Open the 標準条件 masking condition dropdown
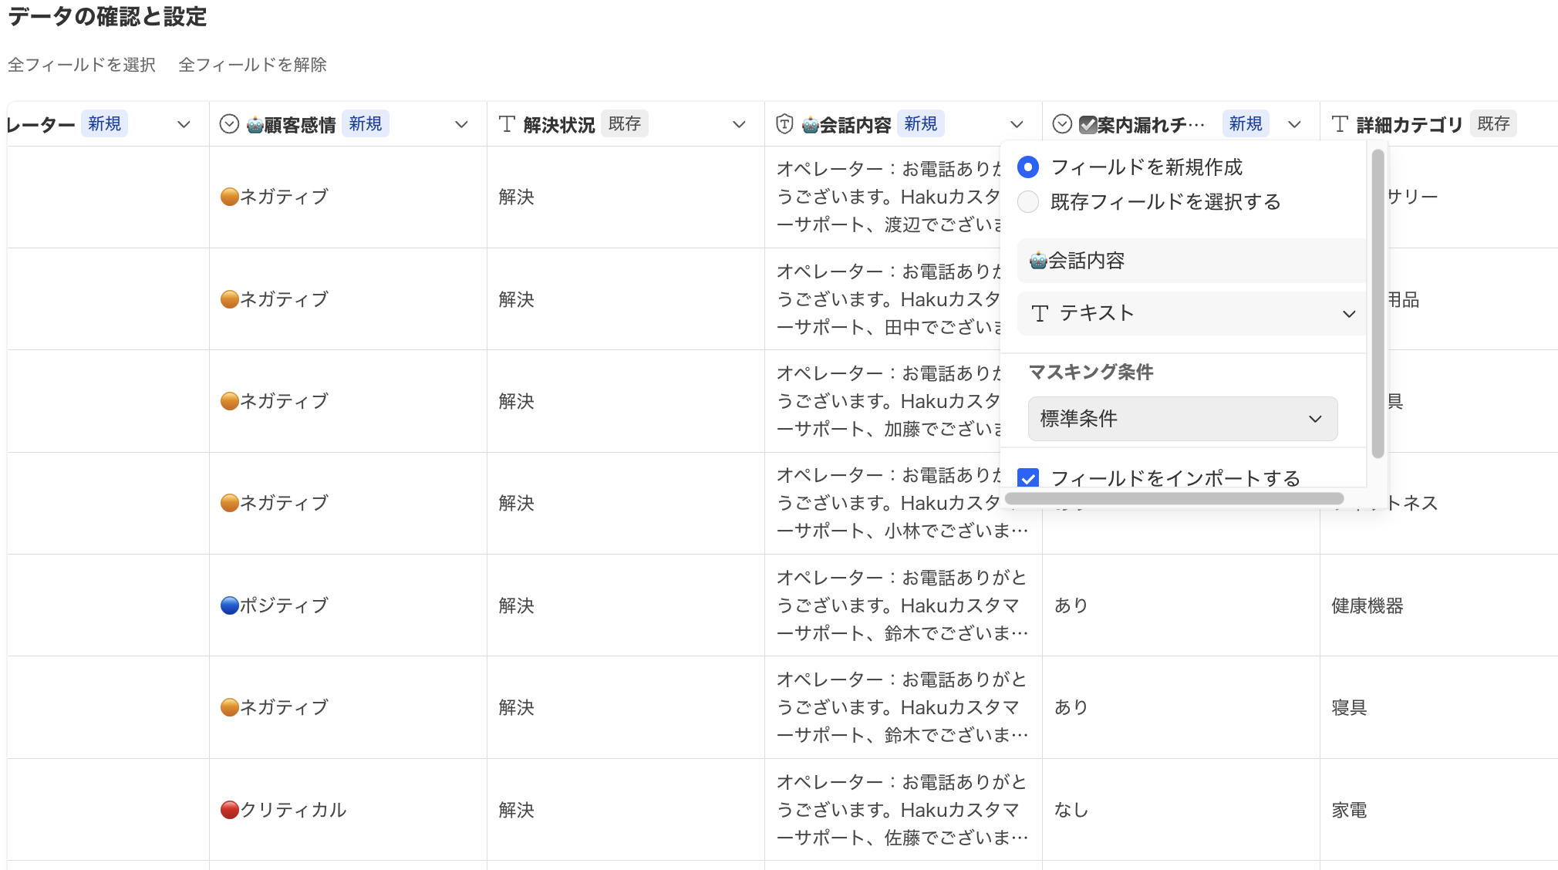This screenshot has width=1558, height=870. coord(1182,419)
